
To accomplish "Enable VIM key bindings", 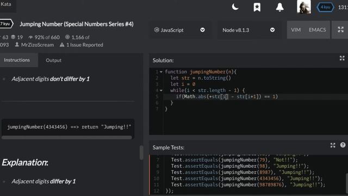I will [x=296, y=30].
